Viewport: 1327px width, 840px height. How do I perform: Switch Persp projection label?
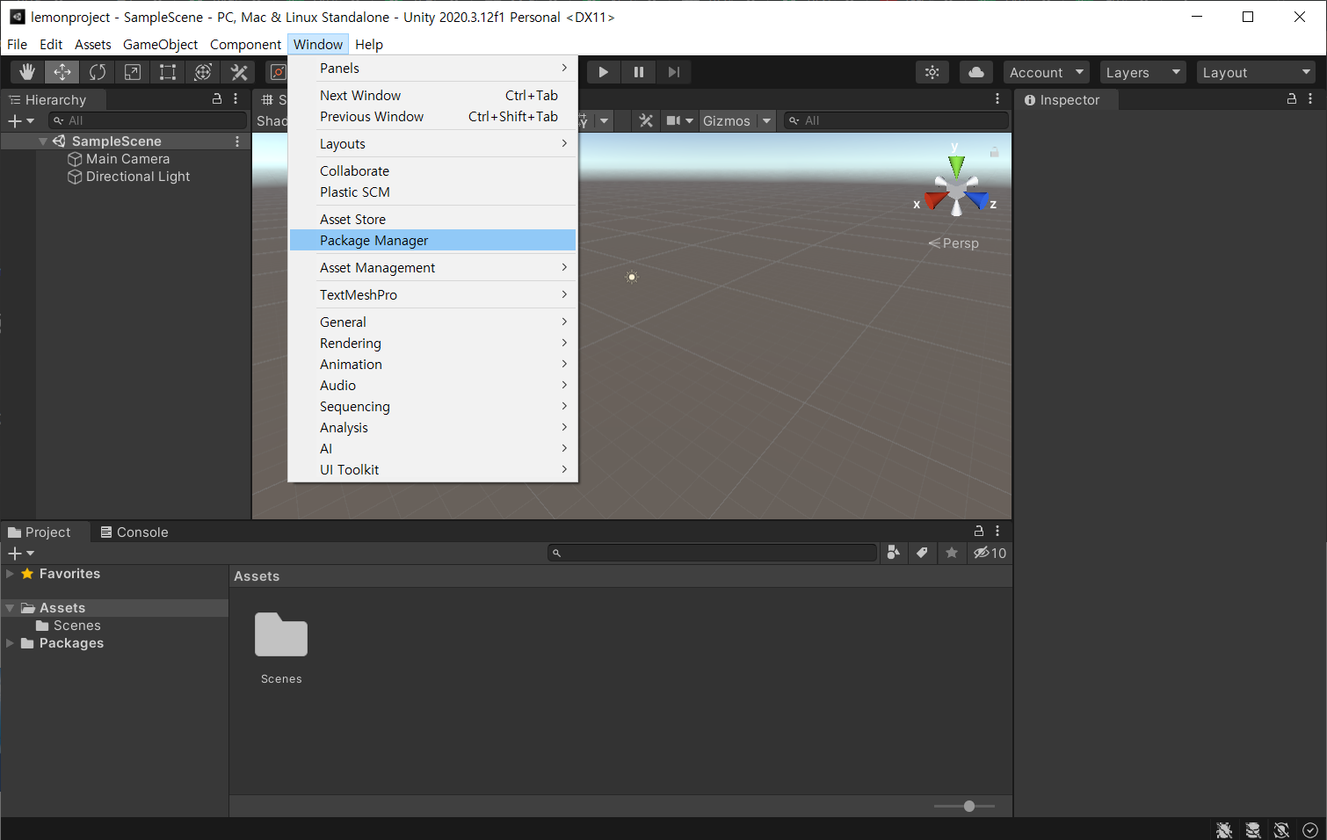coord(954,243)
